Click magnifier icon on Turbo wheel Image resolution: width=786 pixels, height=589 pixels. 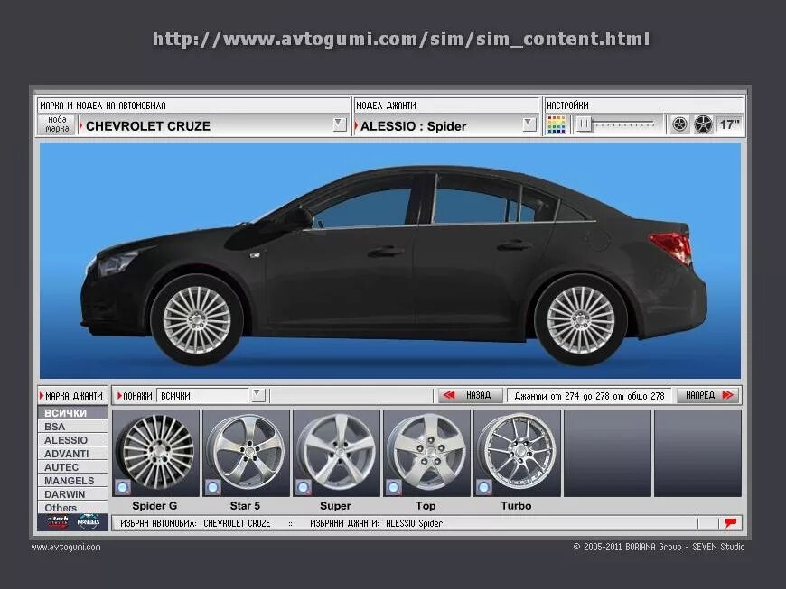click(x=484, y=487)
